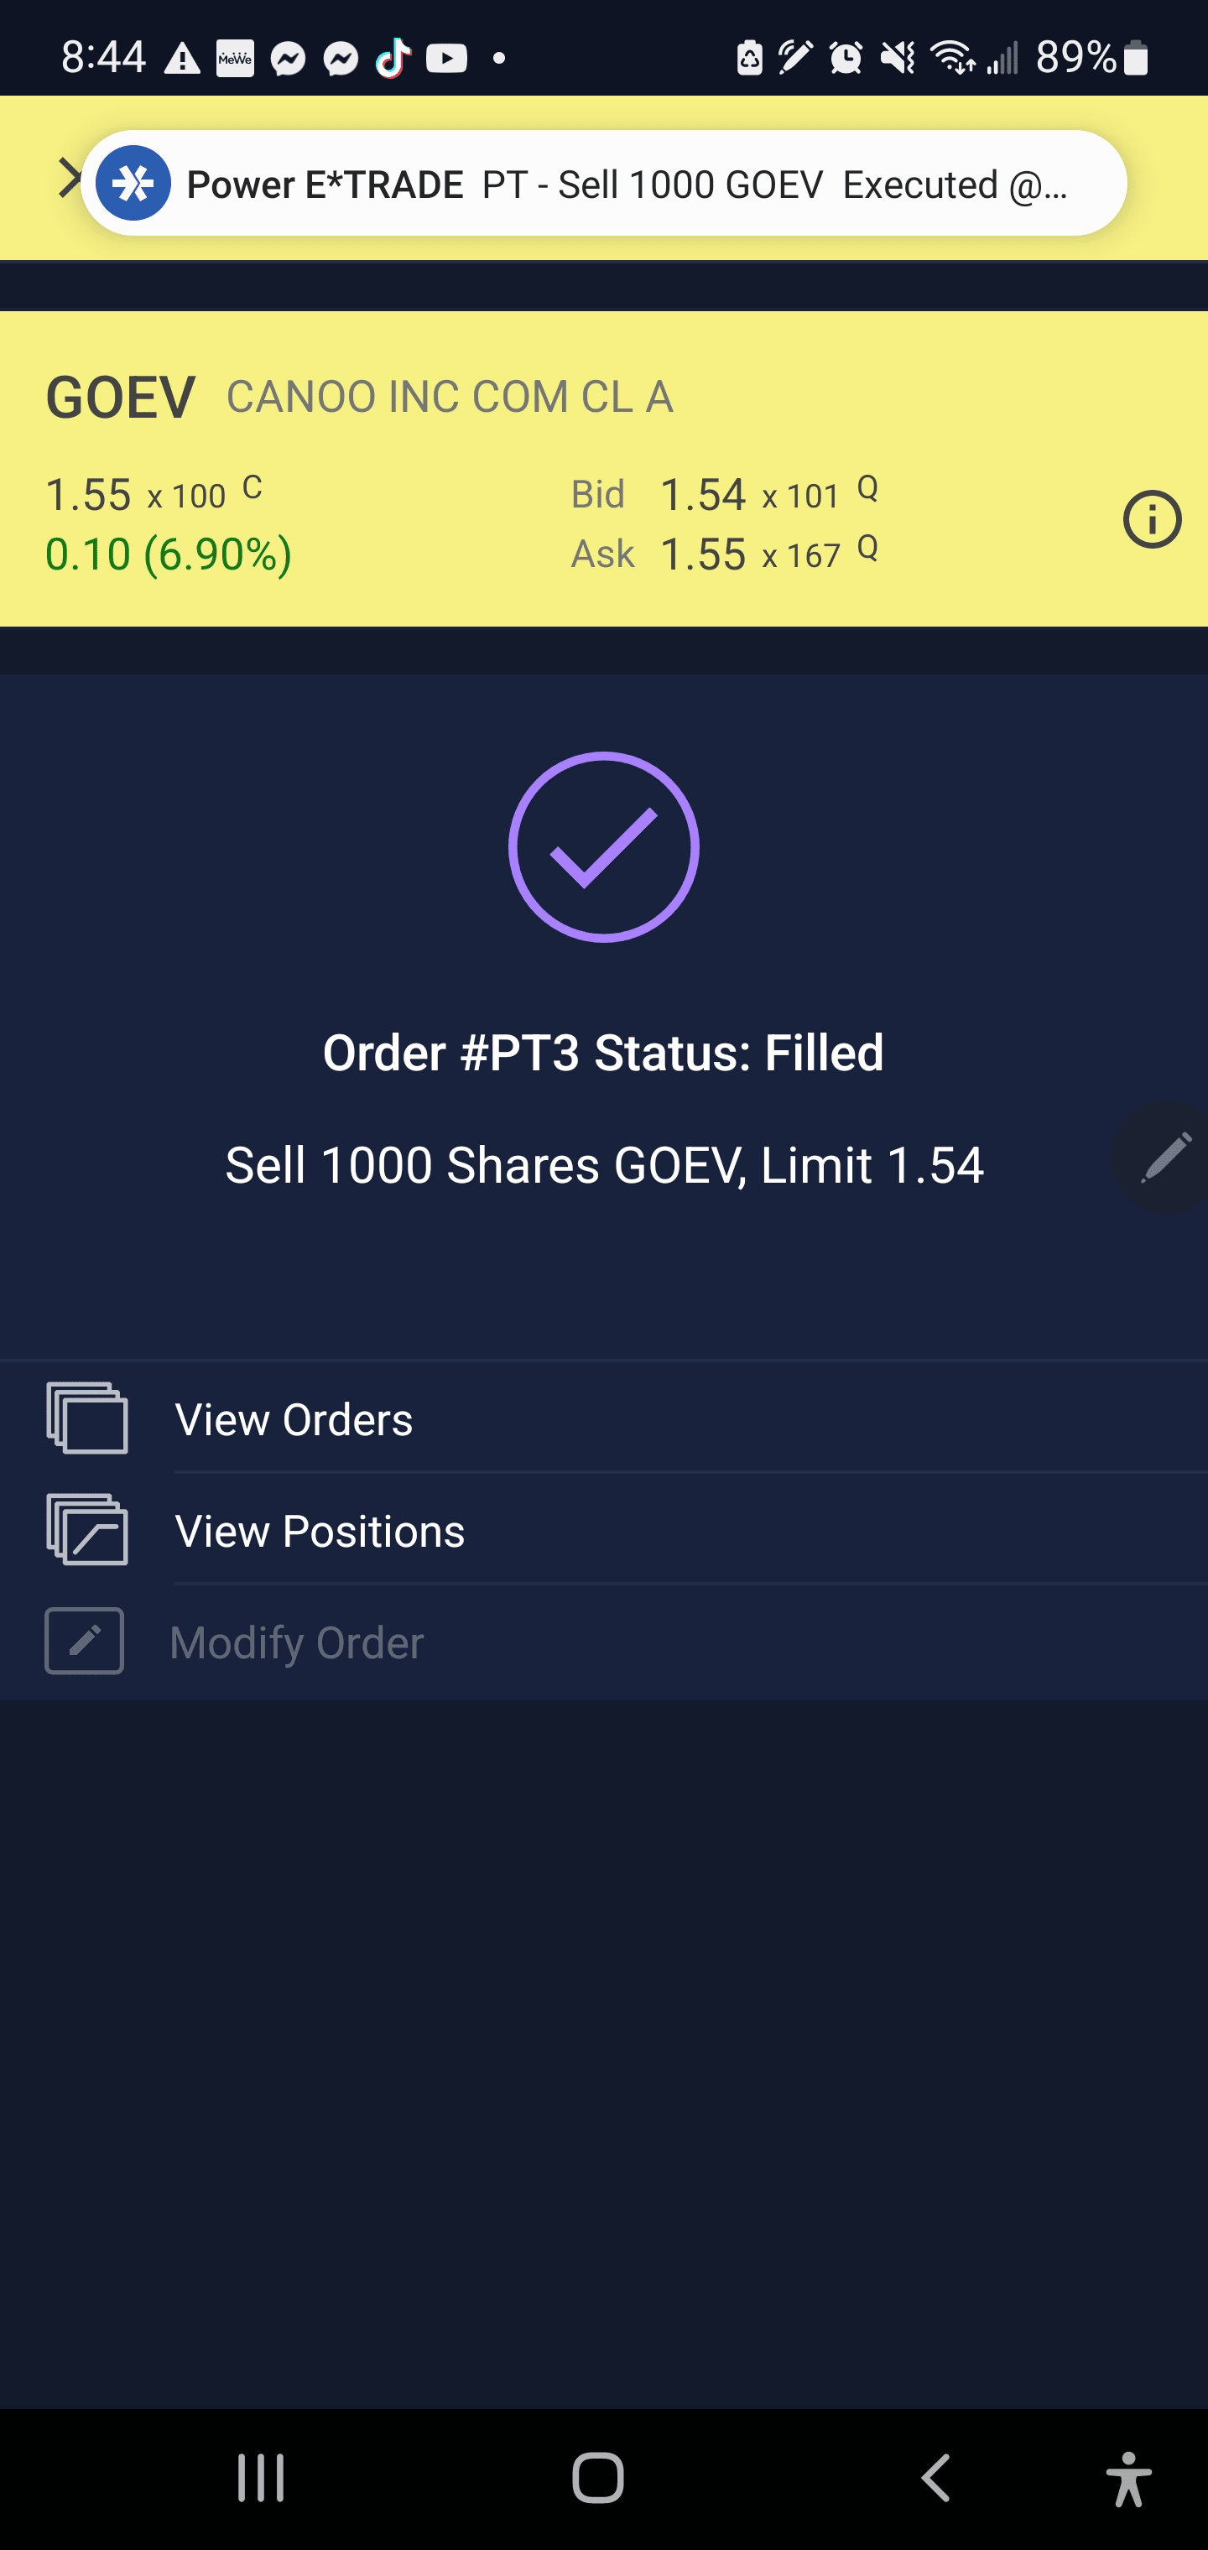The height and width of the screenshot is (2550, 1208).
Task: Tap the accessibility figure icon in navigation bar
Action: [x=1129, y=2480]
